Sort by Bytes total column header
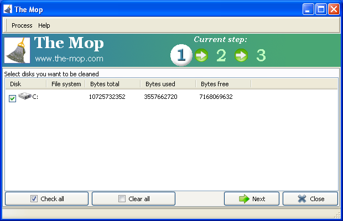 click(113, 84)
